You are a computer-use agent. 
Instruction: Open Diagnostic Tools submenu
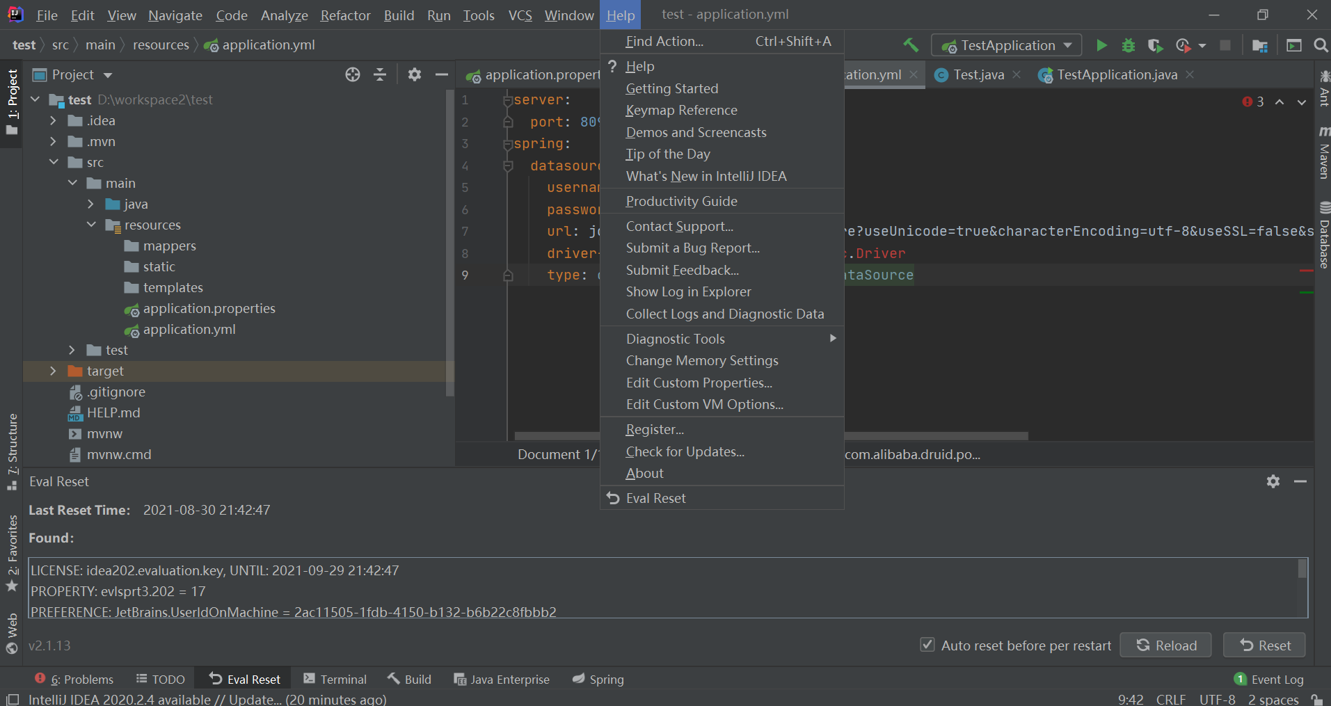[722, 339]
